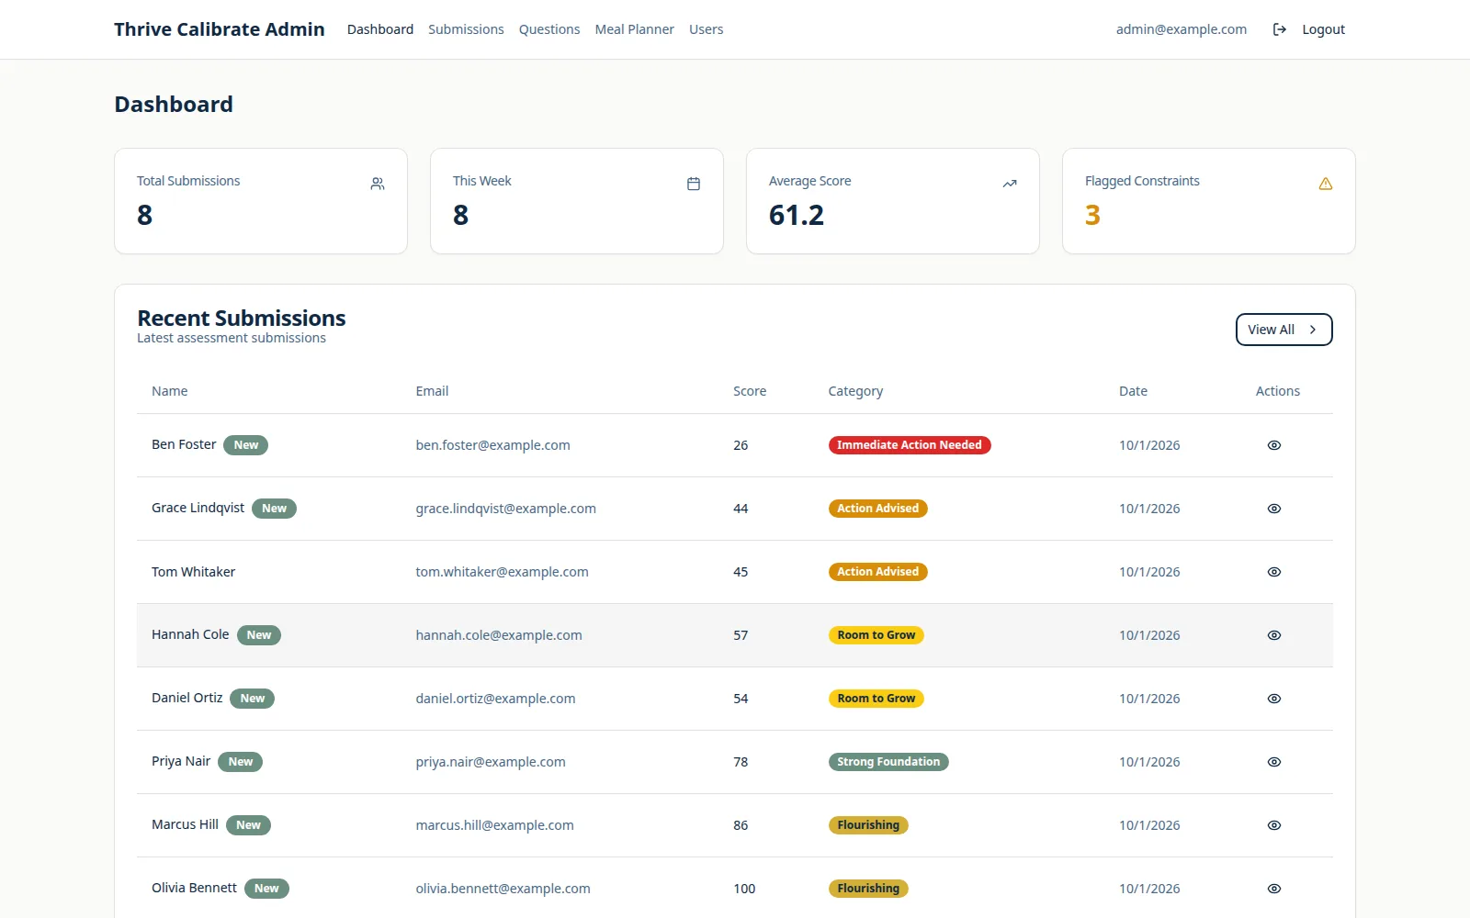The height and width of the screenshot is (918, 1470).
Task: Open Grace Lindqvist's submission eye icon
Action: tap(1274, 509)
